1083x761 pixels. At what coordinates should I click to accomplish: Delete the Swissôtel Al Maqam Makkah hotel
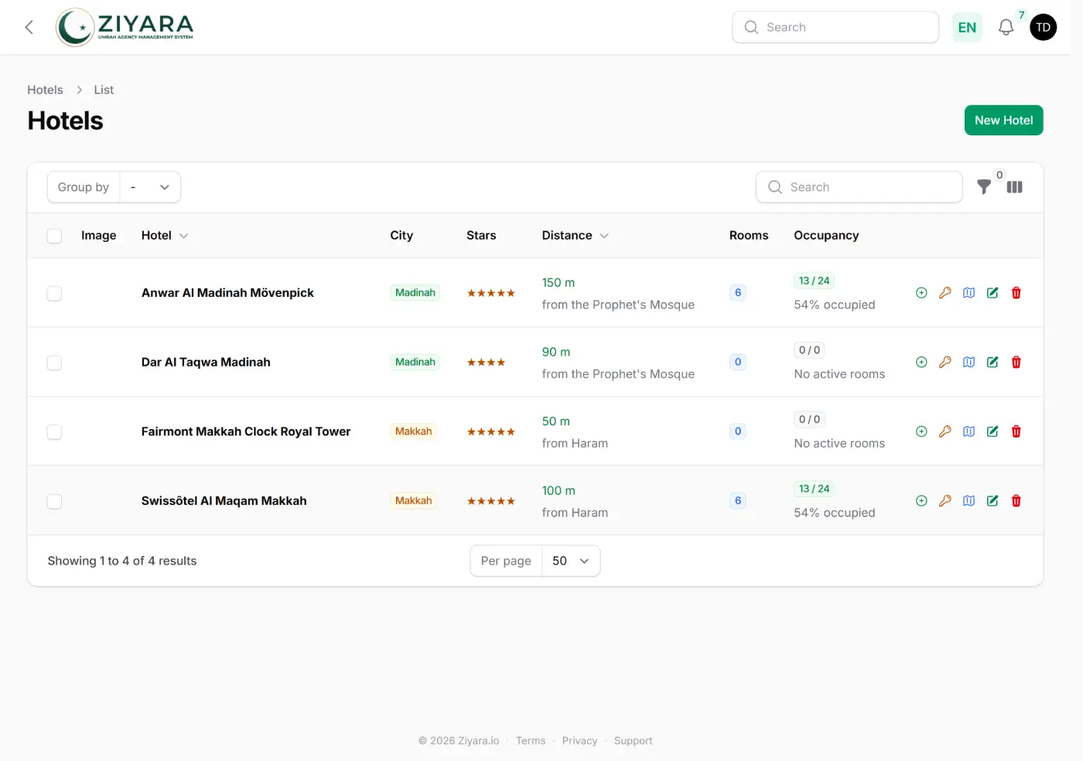click(x=1016, y=501)
